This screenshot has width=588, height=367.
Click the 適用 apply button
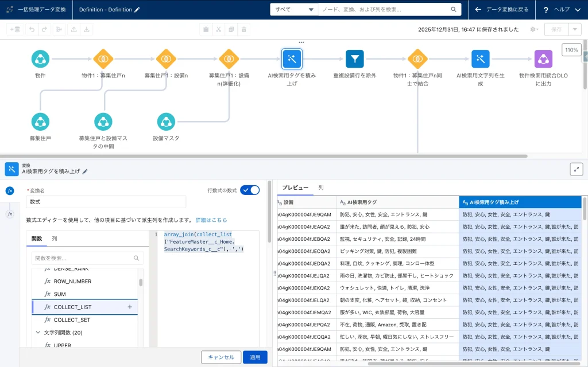click(255, 357)
